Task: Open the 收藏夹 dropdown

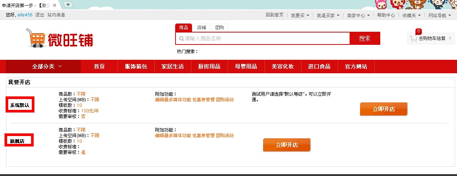Action: click(x=411, y=15)
